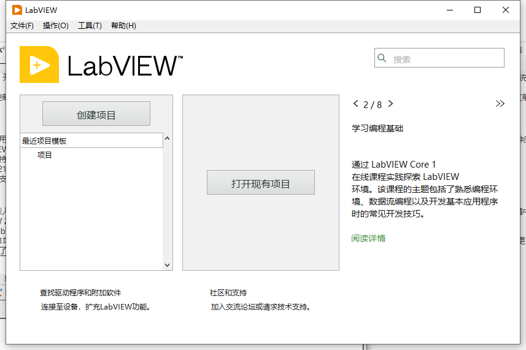Close the LabVIEW window
This screenshot has width=526, height=350.
[x=506, y=10]
